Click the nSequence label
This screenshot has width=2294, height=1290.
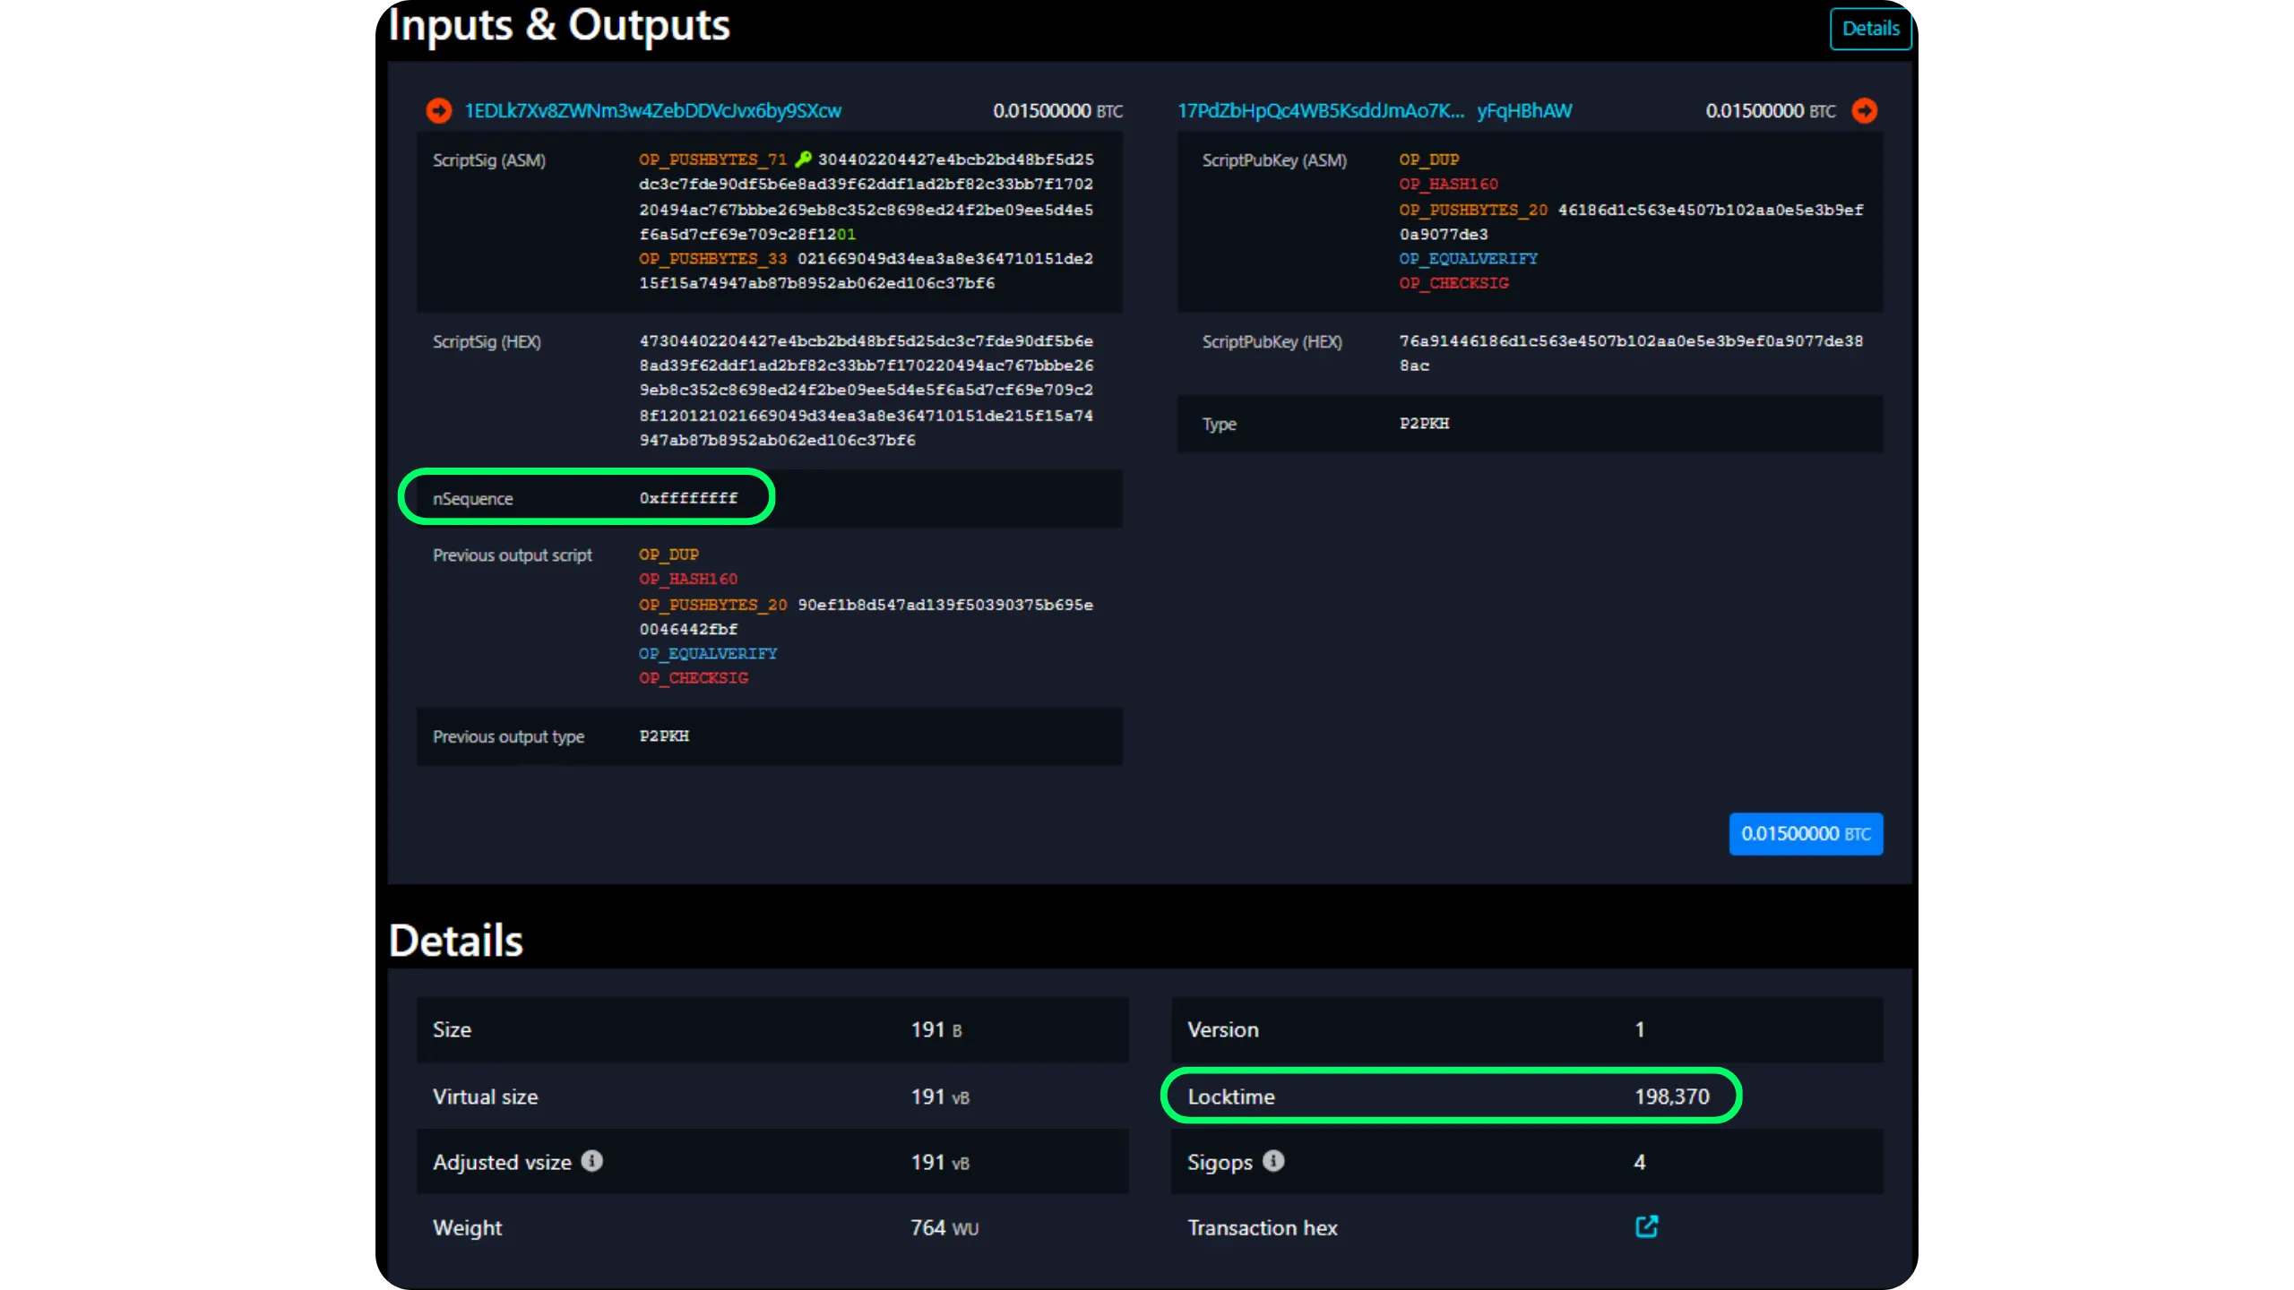click(473, 499)
